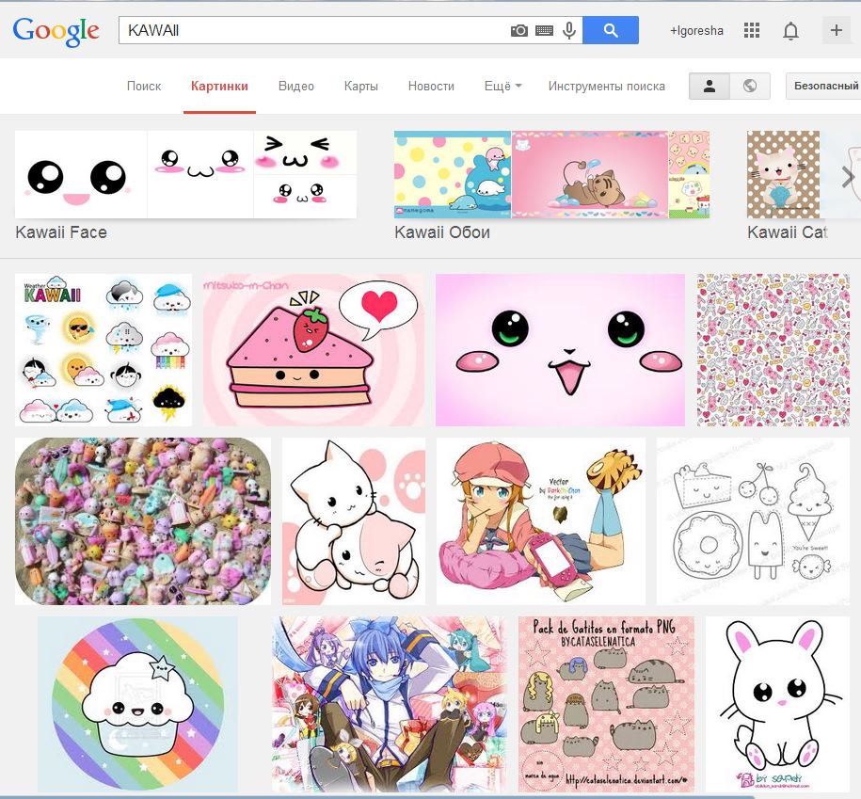Open Инструменты поиска options
This screenshot has height=799, width=861.
606,87
